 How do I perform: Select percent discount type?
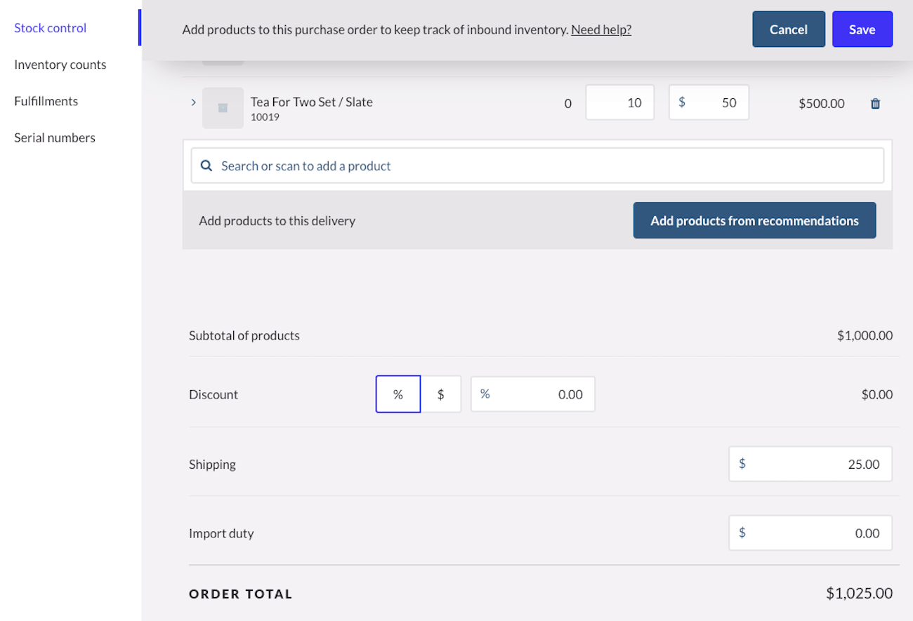coord(398,394)
